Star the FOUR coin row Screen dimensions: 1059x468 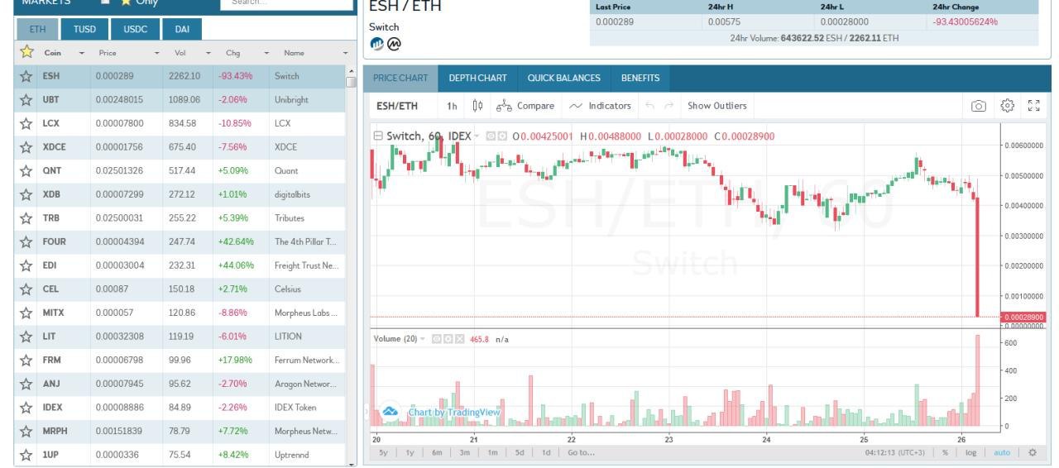pyautogui.click(x=26, y=241)
